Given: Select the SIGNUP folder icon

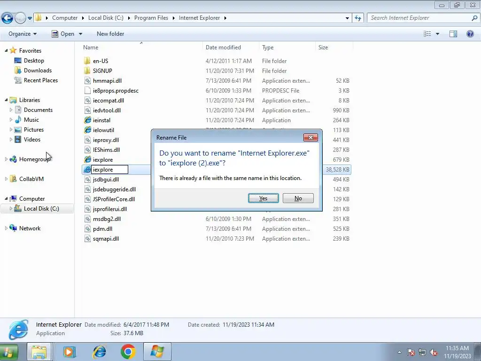Looking at the screenshot, I should click(x=87, y=71).
